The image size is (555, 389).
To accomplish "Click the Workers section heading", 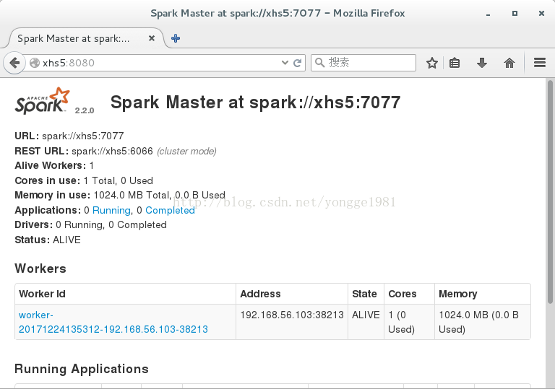I will point(40,268).
